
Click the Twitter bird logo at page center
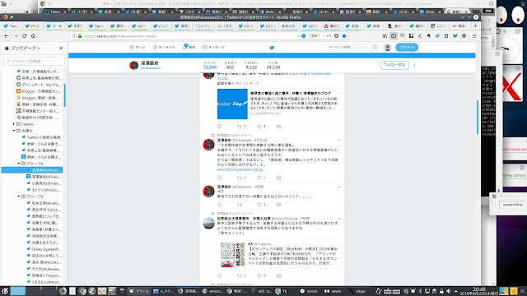click(272, 48)
